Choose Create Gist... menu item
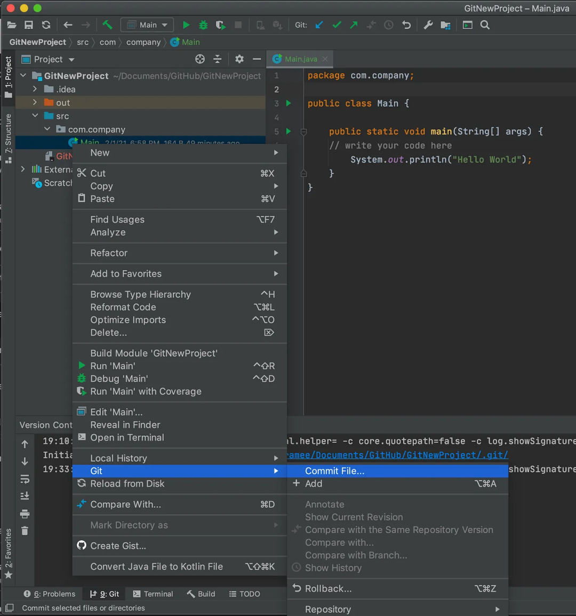 [180, 546]
